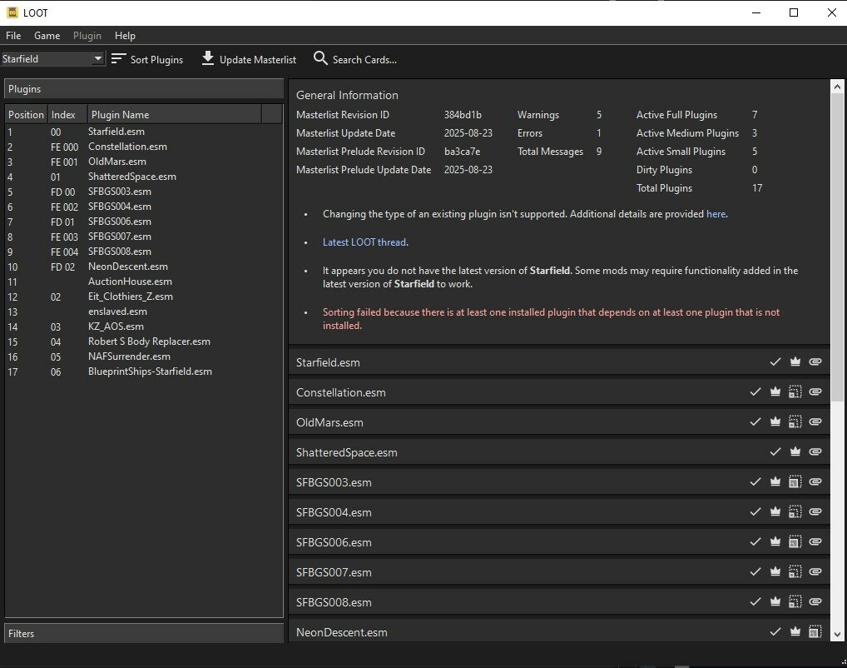Select Robert S Body Replacer.esm row
Image resolution: width=847 pixels, height=668 pixels.
[144, 341]
